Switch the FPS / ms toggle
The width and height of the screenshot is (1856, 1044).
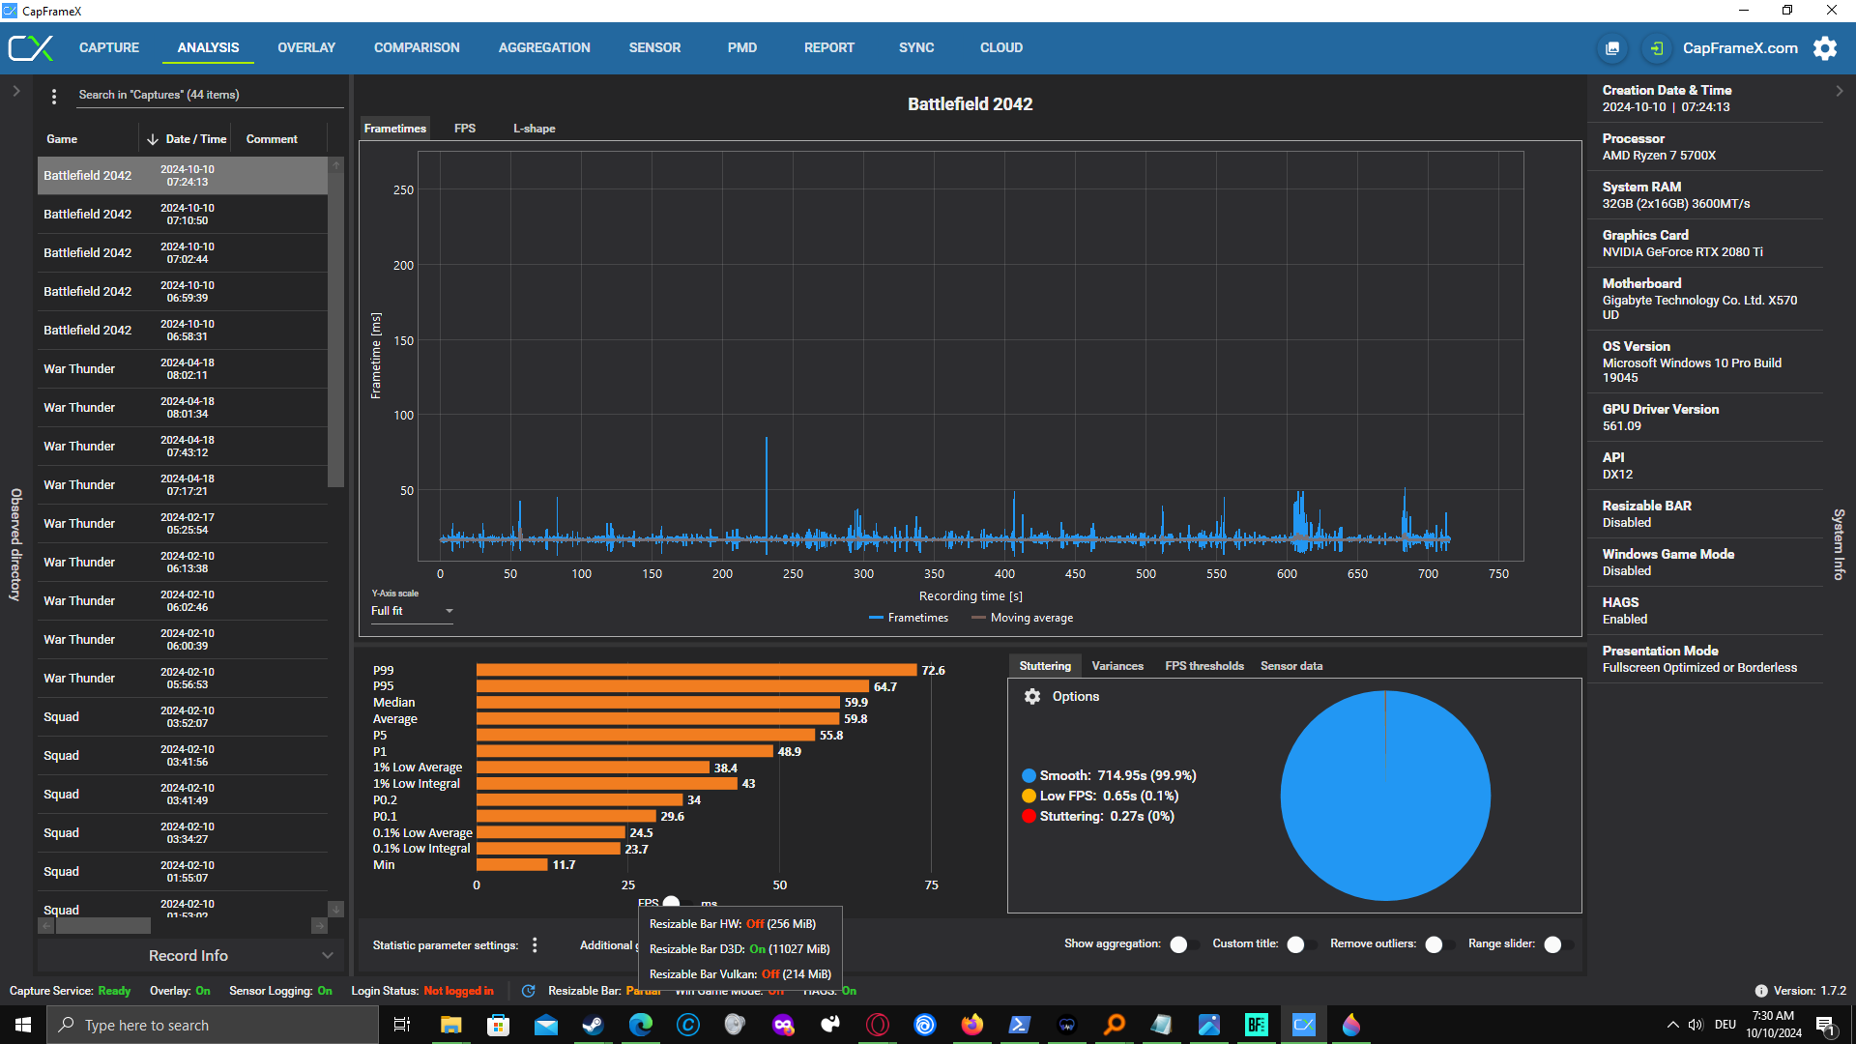(679, 903)
